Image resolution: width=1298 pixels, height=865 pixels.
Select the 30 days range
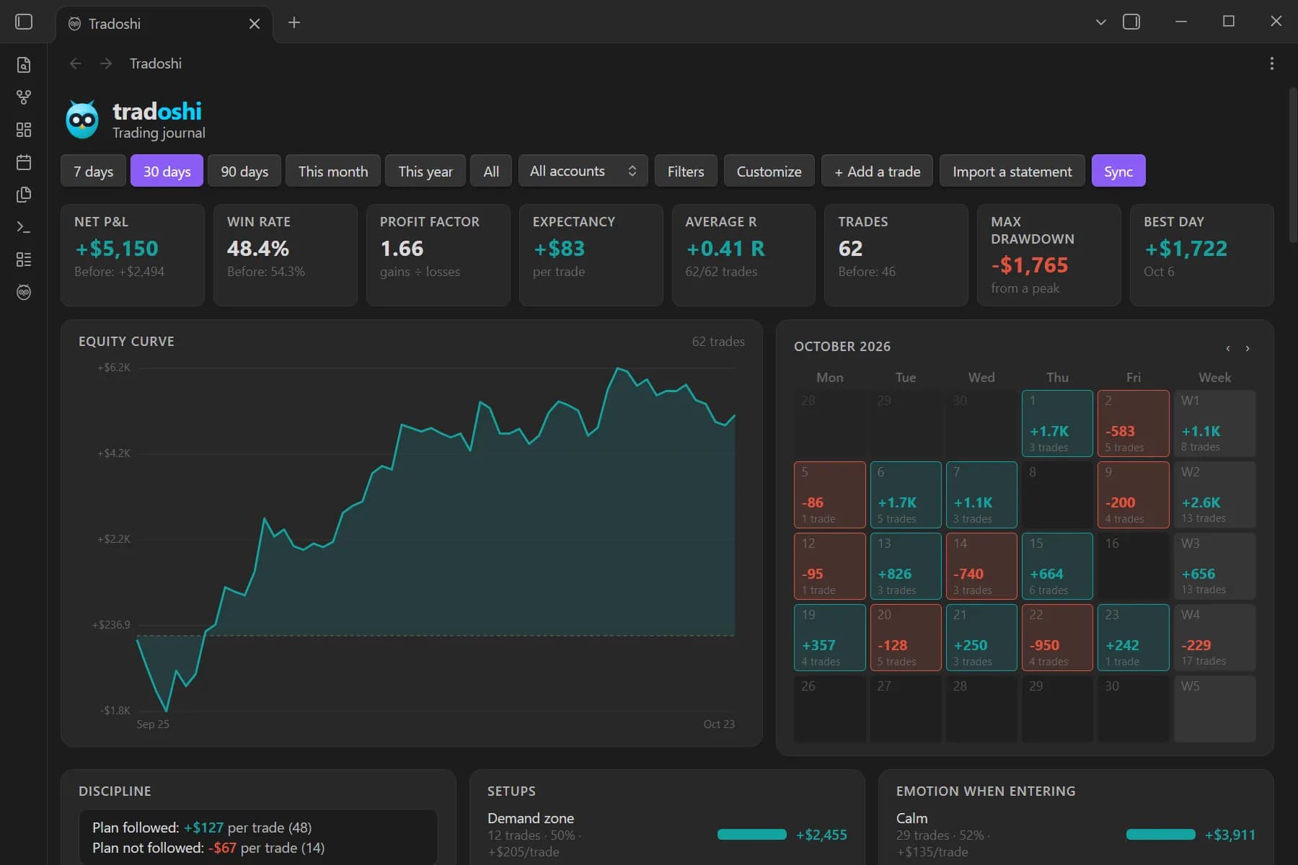(167, 171)
